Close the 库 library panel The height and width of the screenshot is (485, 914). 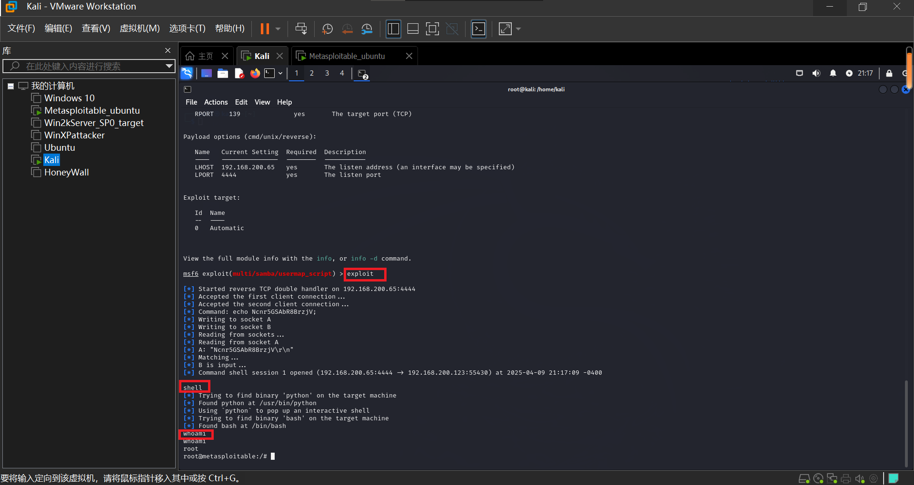click(168, 50)
